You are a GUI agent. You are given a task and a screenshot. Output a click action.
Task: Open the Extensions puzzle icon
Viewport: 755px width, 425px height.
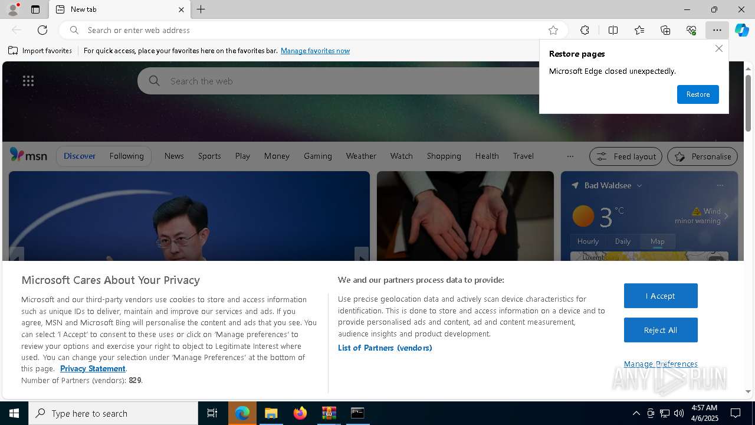[x=585, y=30]
